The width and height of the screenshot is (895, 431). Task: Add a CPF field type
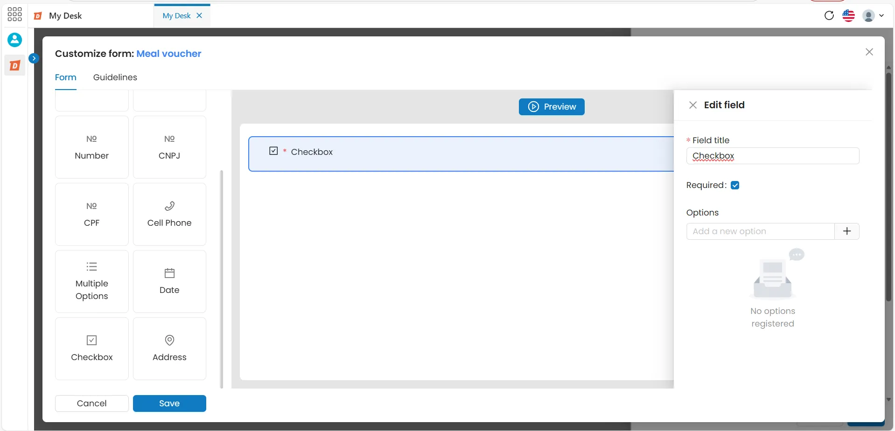click(92, 214)
